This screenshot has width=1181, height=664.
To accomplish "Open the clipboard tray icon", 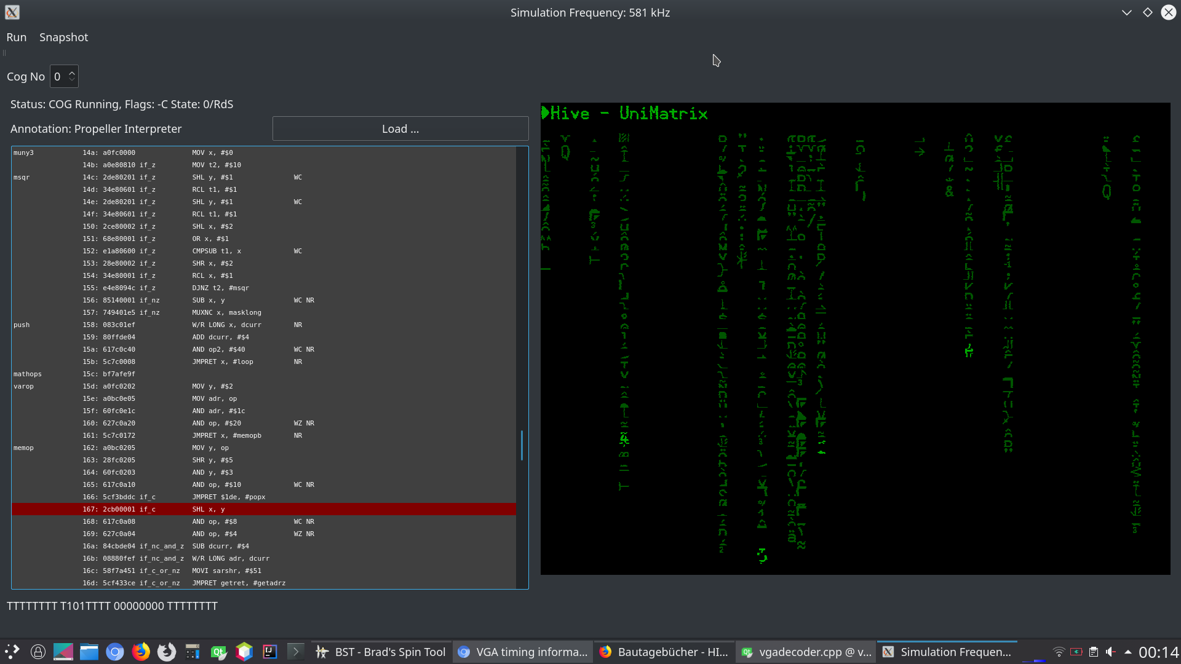I will 1094,652.
